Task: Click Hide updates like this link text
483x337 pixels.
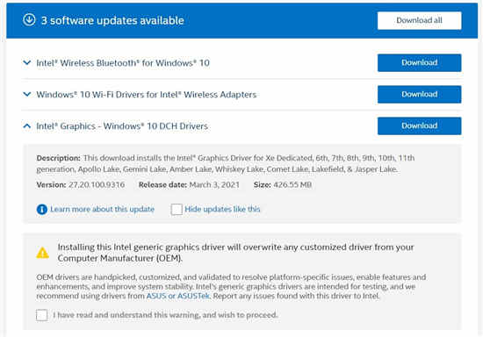Action: click(x=222, y=209)
